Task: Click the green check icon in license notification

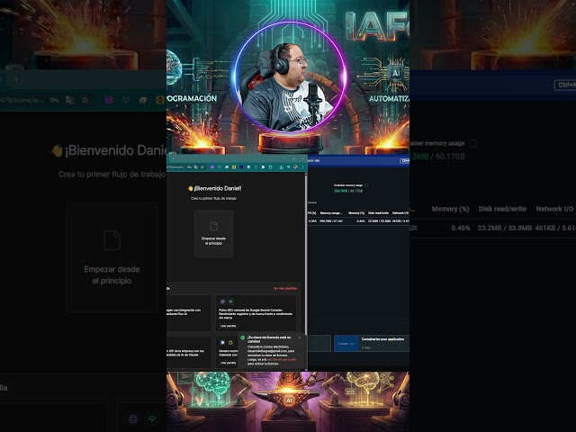Action: click(242, 337)
